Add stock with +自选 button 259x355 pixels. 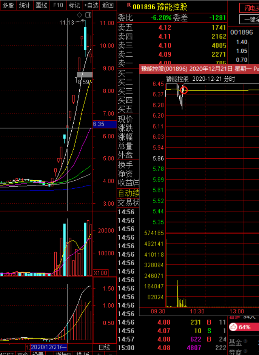(91, 5)
